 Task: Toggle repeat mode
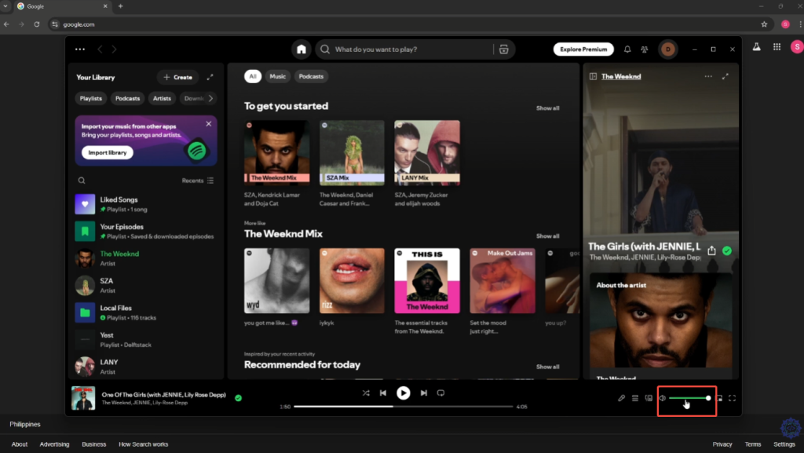440,393
